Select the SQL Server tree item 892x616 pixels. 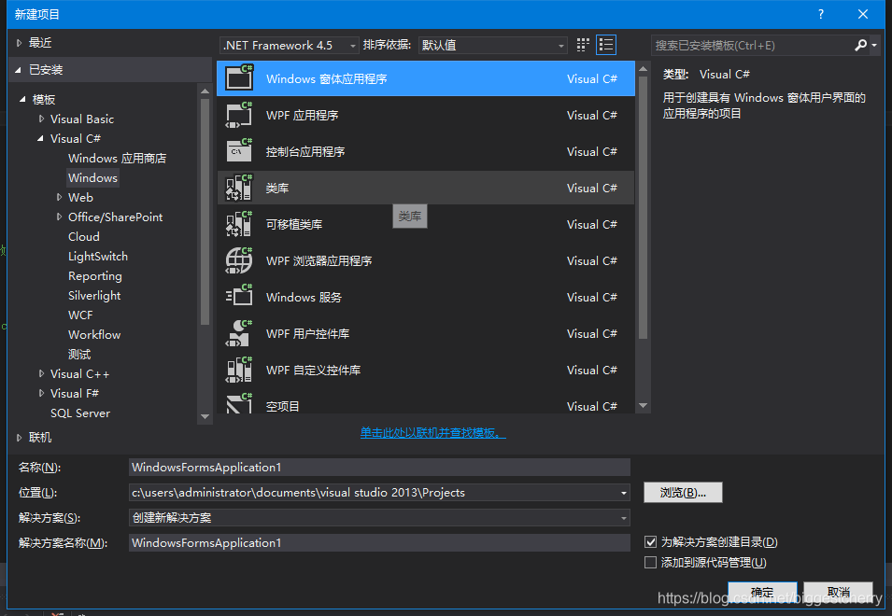point(80,413)
